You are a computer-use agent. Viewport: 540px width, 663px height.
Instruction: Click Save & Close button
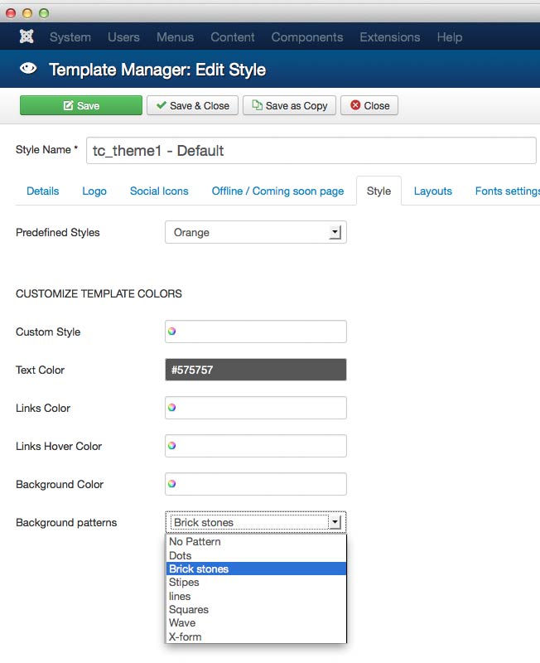[192, 106]
